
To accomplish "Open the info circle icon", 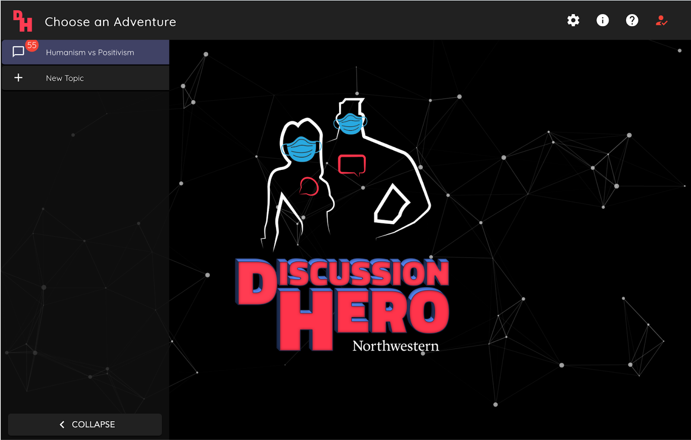I will pyautogui.click(x=602, y=20).
